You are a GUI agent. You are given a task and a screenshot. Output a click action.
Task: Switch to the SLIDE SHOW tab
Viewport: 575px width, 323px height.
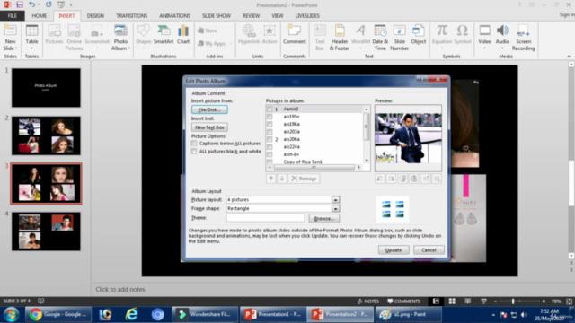(x=217, y=16)
